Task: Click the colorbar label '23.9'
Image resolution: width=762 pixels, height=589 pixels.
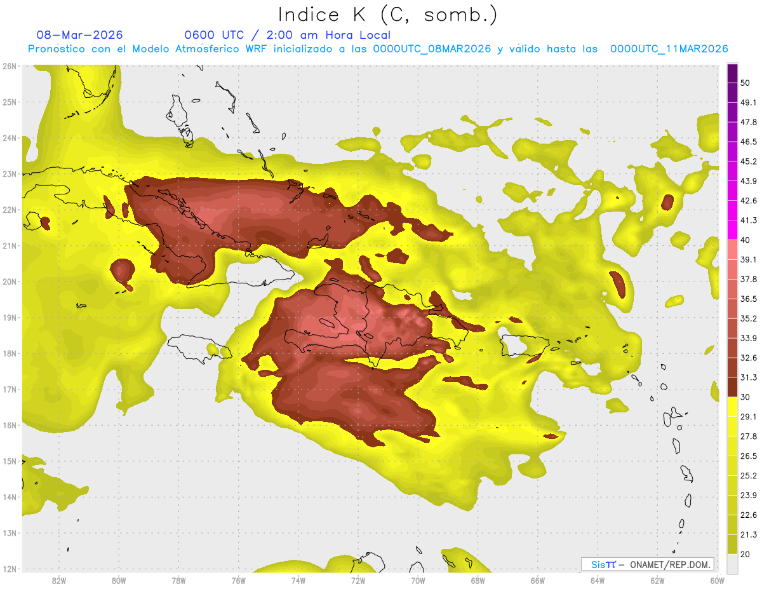Action: [748, 495]
